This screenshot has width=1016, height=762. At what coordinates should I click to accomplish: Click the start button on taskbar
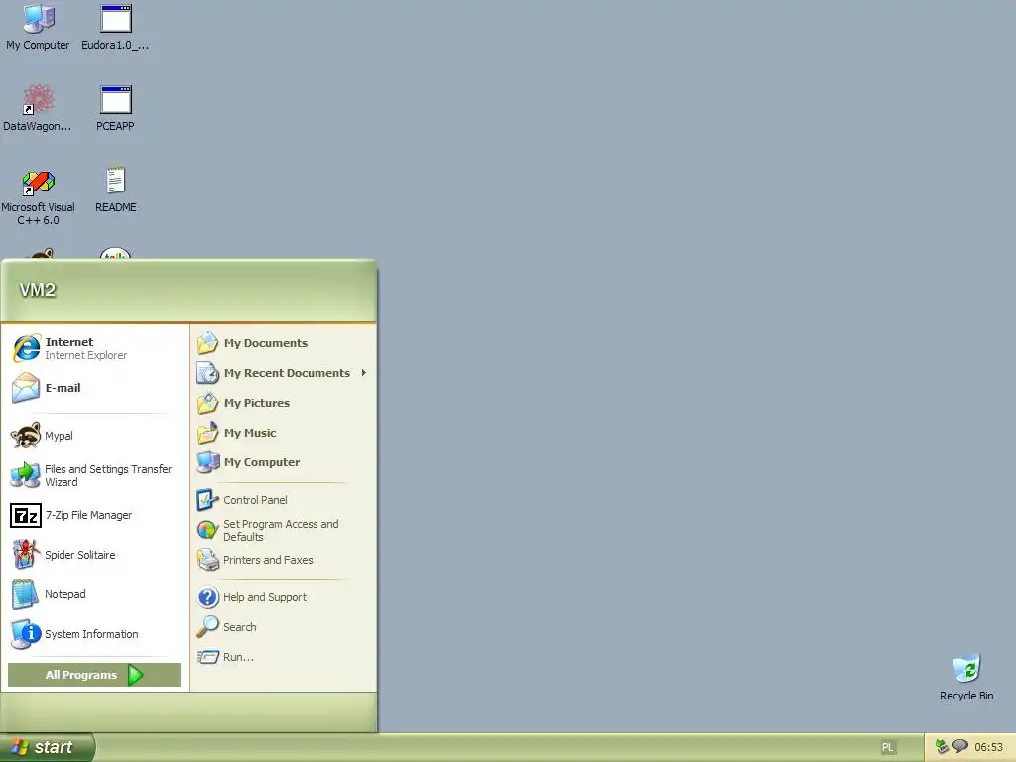point(47,747)
